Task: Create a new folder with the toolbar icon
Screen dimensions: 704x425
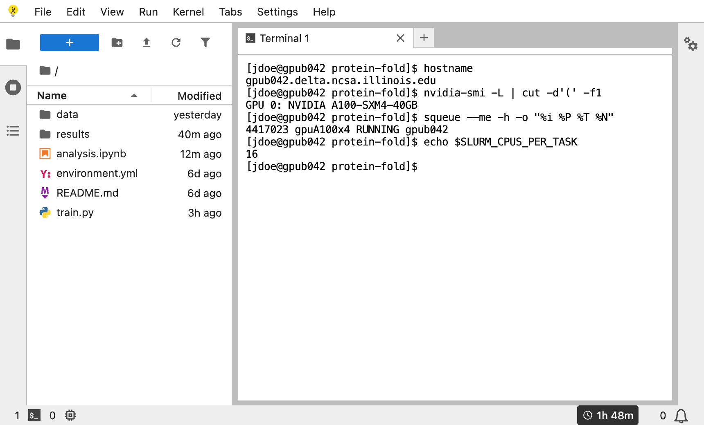Action: [x=117, y=42]
